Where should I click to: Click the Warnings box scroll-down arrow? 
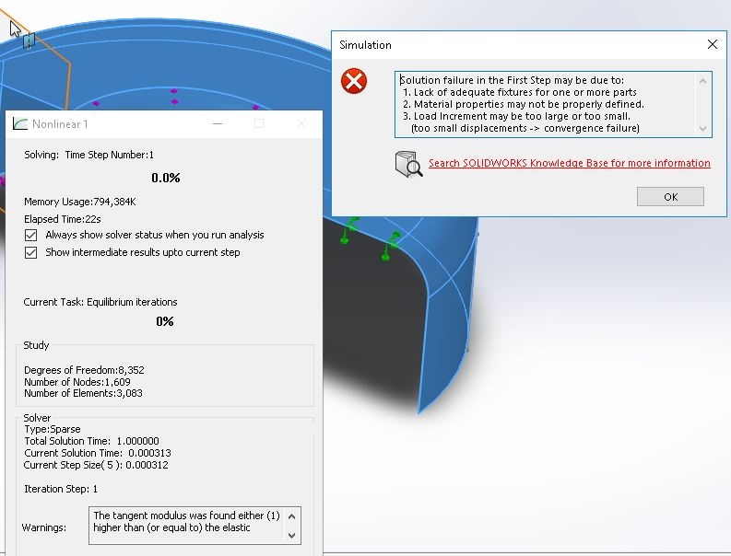point(292,536)
